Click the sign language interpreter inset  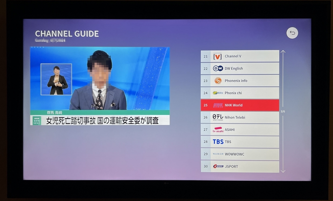coord(56,79)
